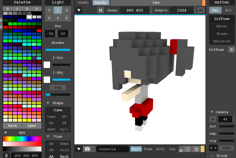
Task: Switch camera to Free mode
Action: click(148, 149)
